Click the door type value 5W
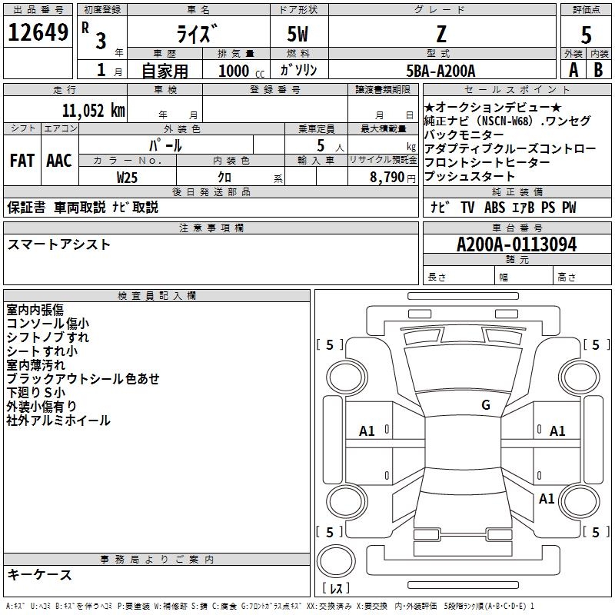 298,35
